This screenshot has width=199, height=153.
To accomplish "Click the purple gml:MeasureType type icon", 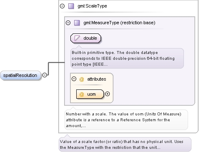I will tap(77, 23).
